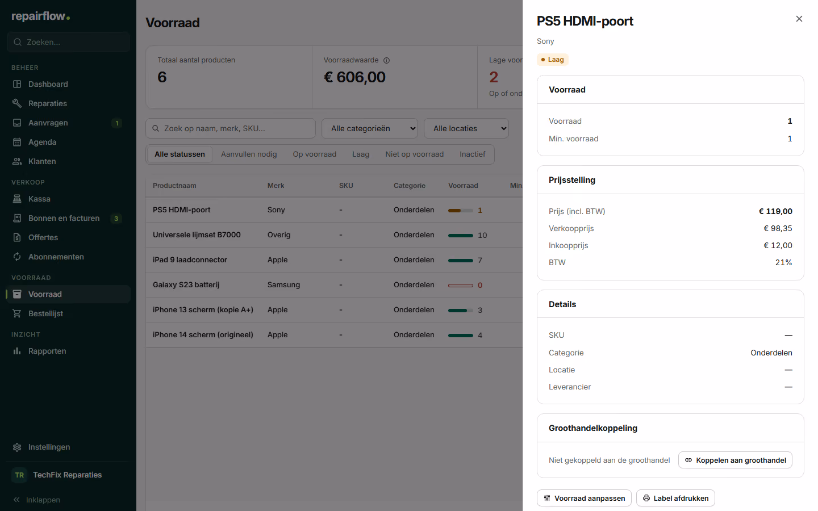Click the Laag status badge
Screen dimensions: 818x511
coord(553,60)
